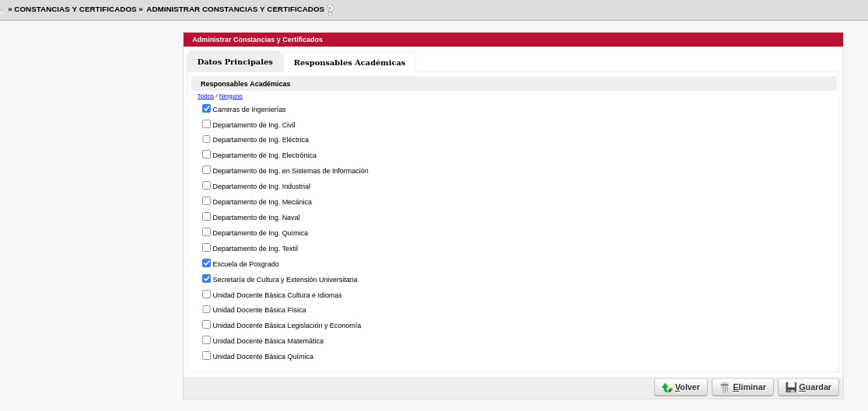868x411 pixels.
Task: Click the Ninguno link
Action: tap(231, 96)
